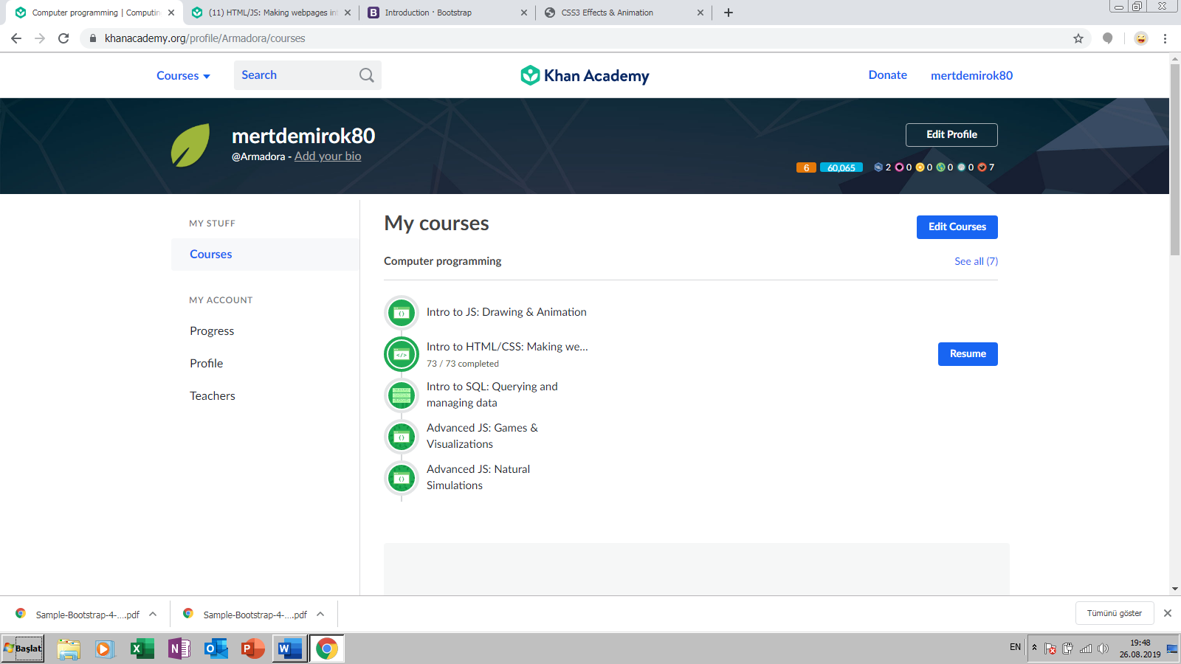This screenshot has width=1181, height=664.
Task: Reload the page
Action: [63, 38]
